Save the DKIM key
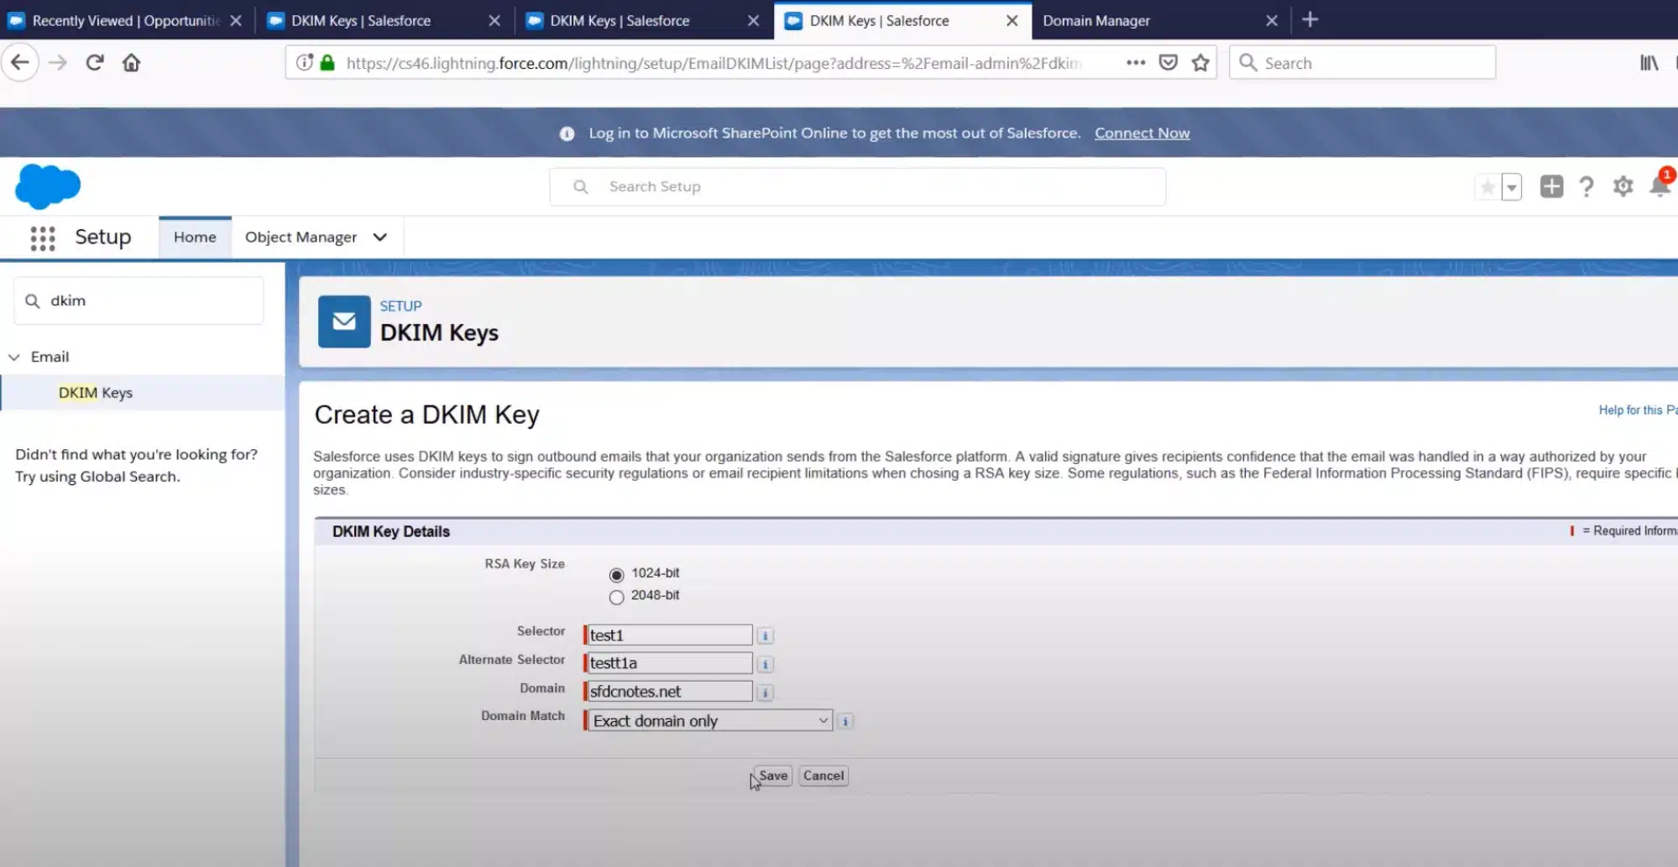The height and width of the screenshot is (867, 1678). 772,776
